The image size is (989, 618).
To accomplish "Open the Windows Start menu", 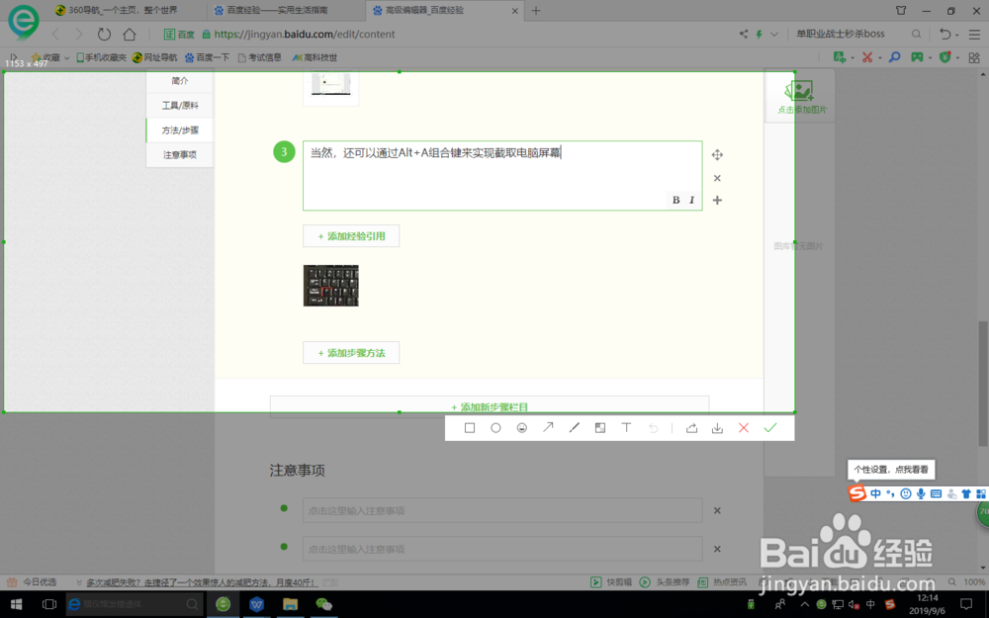I will pos(17,604).
